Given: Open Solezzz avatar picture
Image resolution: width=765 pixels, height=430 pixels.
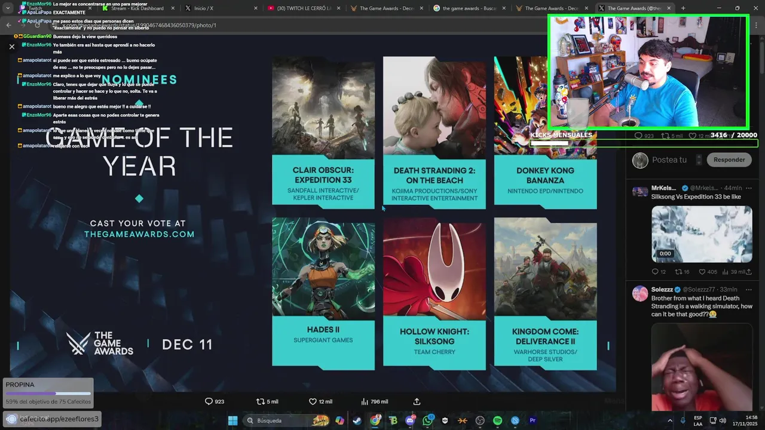Looking at the screenshot, I should point(640,293).
